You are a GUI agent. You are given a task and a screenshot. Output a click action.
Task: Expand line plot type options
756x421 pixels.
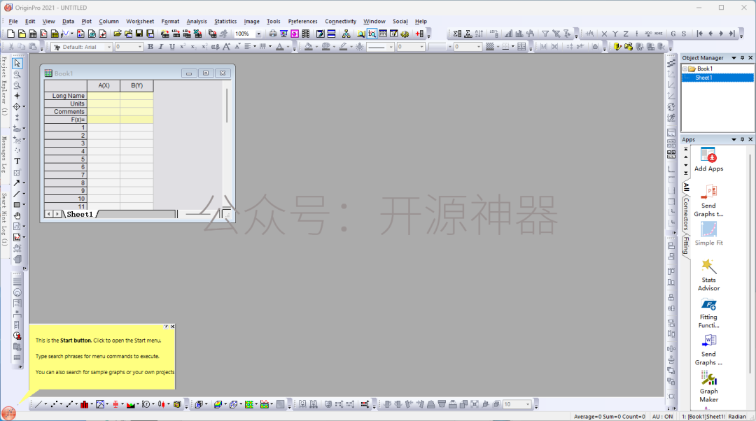click(x=45, y=405)
